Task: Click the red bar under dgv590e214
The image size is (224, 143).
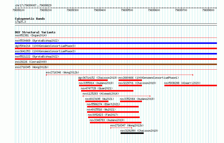Action: [x=116, y=48]
